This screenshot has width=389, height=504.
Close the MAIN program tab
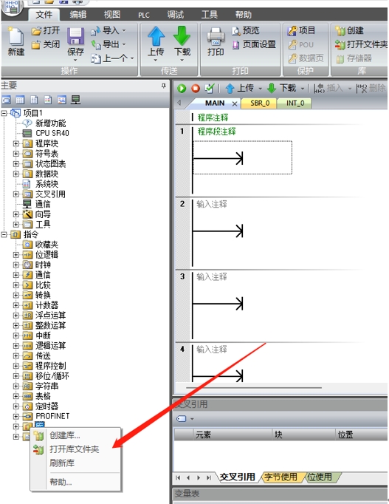[235, 103]
